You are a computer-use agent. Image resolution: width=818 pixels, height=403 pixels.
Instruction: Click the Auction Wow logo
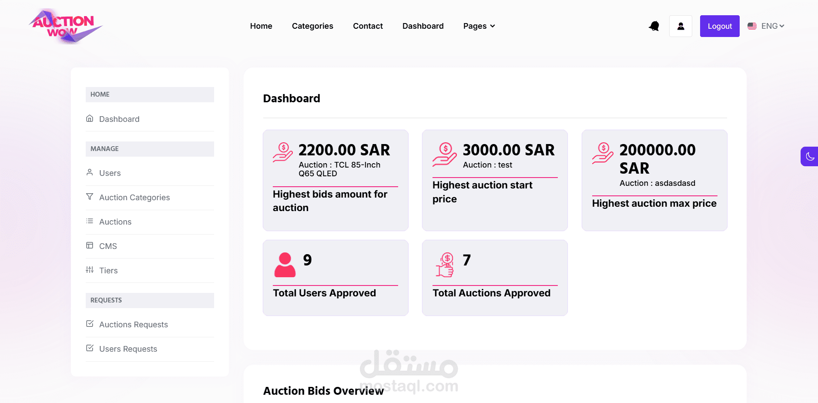[x=65, y=26]
